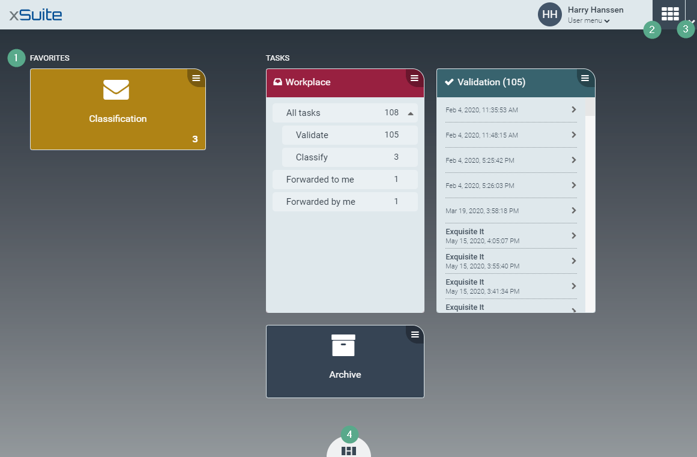Expand the Feb 4, 11:35:53 AM validation task

511,110
